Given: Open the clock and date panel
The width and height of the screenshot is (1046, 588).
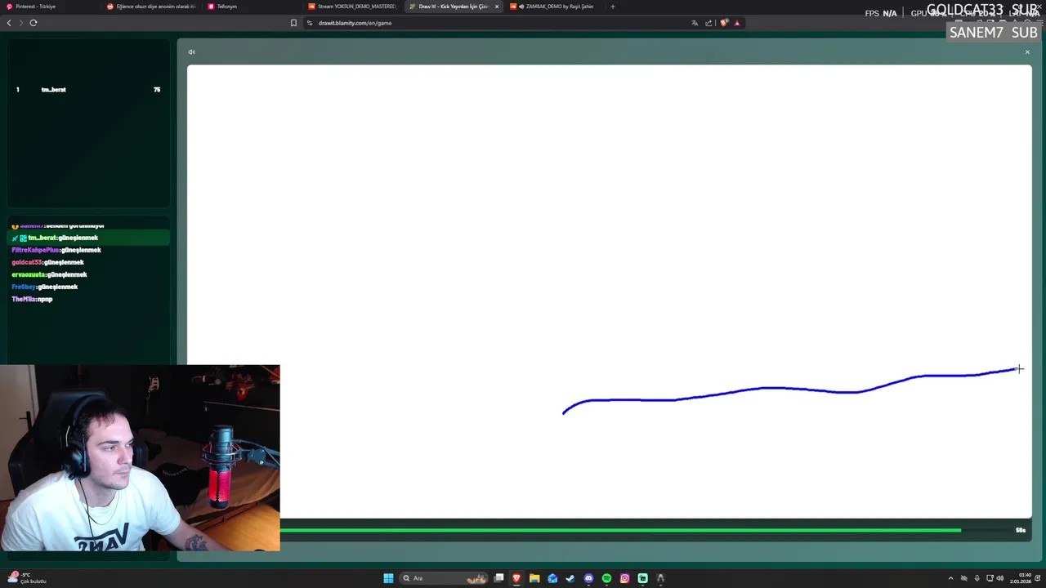Looking at the screenshot, I should click(x=1020, y=578).
